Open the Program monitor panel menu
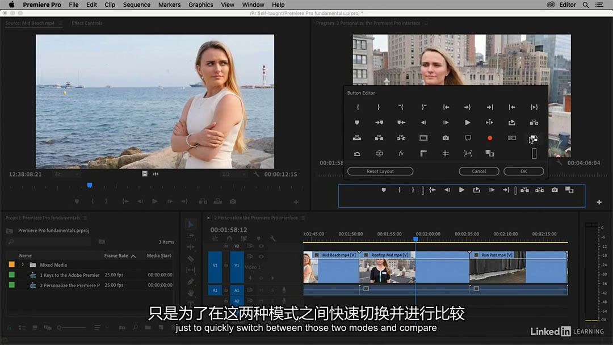Viewport: 613px width, 345px height. click(x=426, y=23)
